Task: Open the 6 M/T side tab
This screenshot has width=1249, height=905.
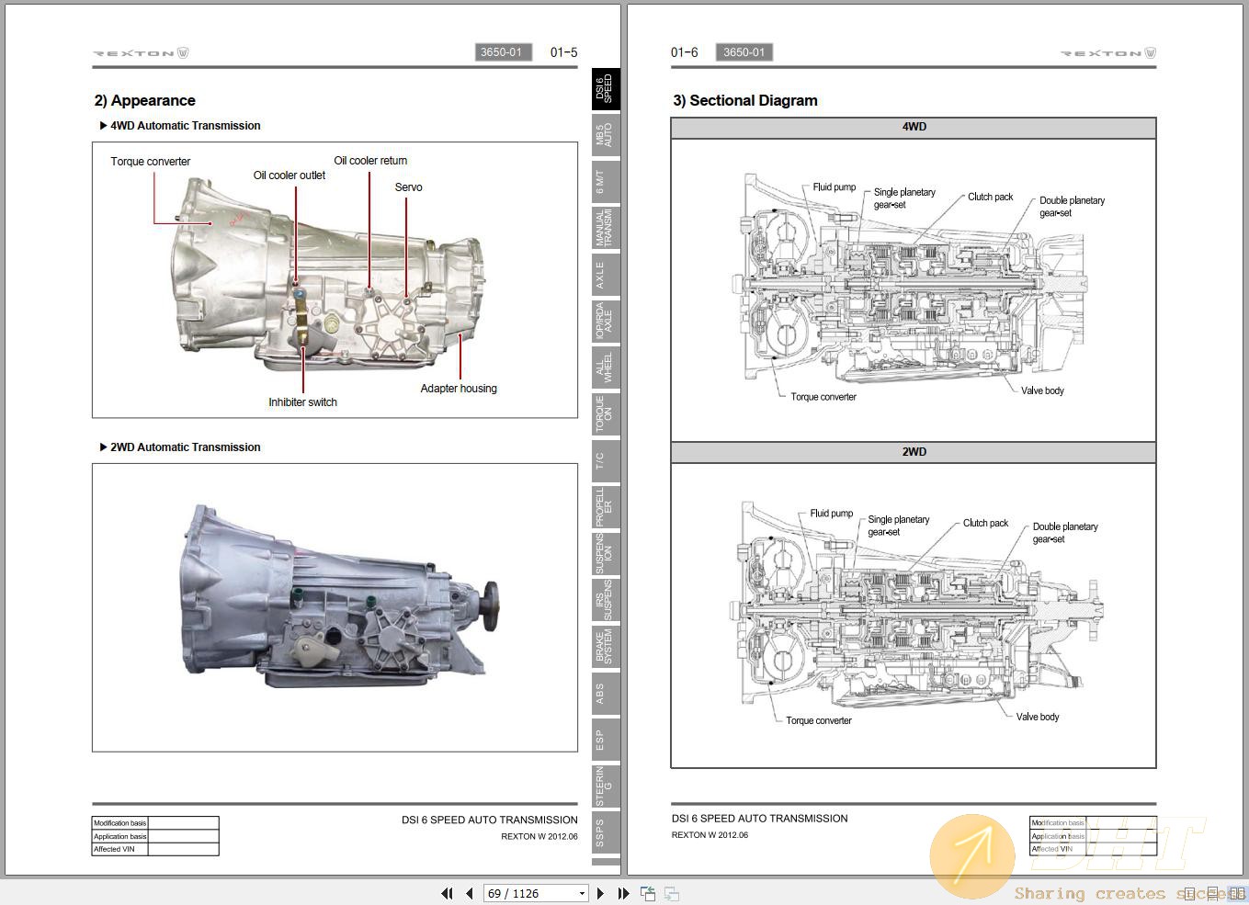Action: tap(606, 182)
